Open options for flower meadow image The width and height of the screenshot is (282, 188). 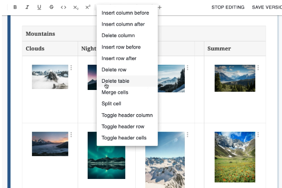(x=258, y=135)
